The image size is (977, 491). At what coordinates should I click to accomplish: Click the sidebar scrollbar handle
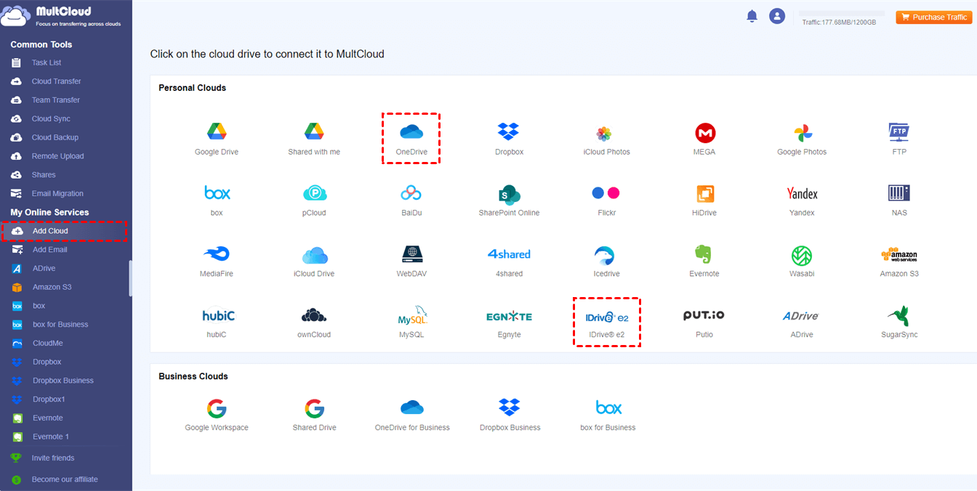131,278
